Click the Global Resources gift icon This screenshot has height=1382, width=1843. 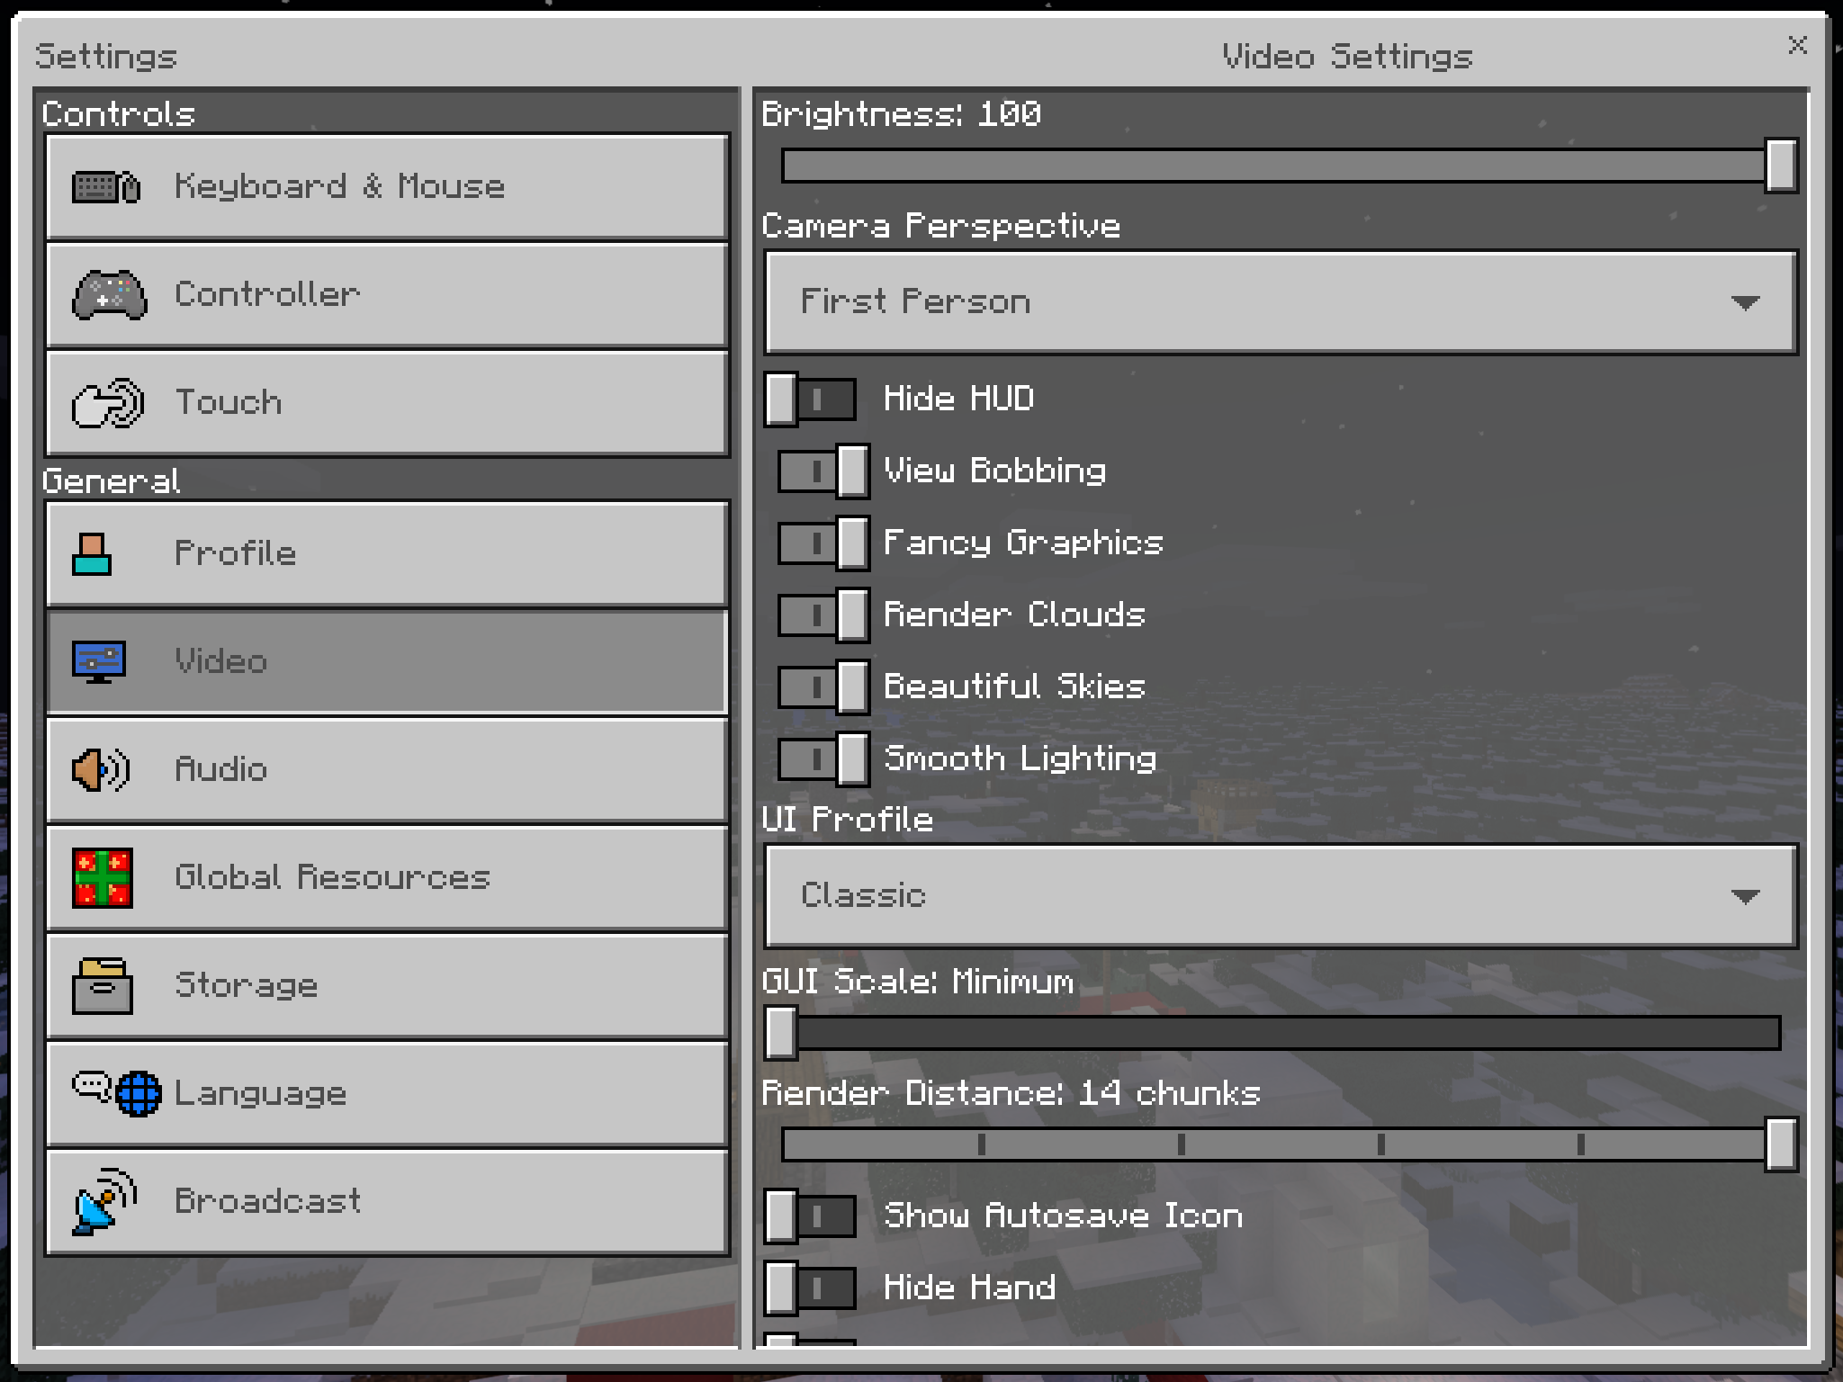103,877
